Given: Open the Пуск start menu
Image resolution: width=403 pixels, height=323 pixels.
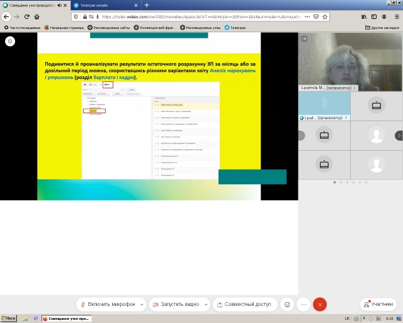Looking at the screenshot, I should coord(9,319).
